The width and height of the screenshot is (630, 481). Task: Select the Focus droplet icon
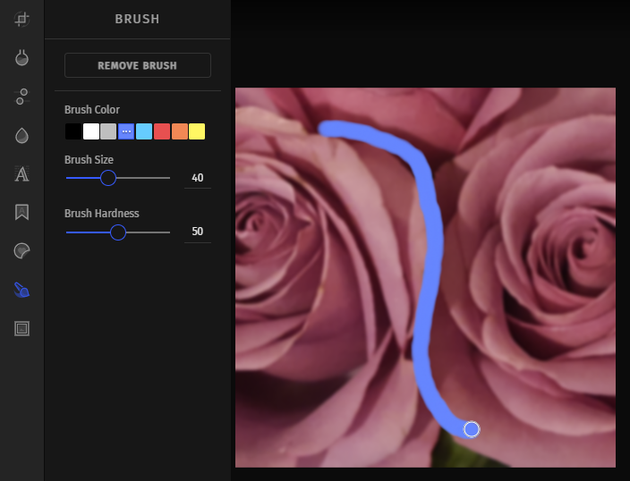pos(21,135)
